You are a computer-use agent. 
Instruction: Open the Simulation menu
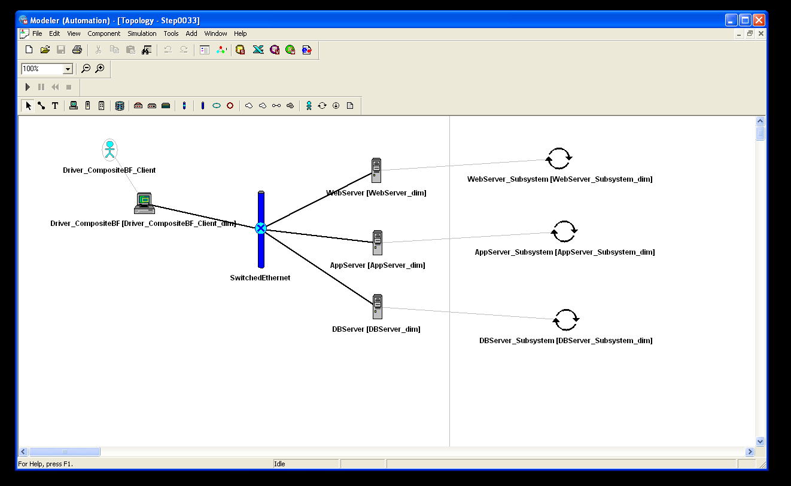[142, 33]
